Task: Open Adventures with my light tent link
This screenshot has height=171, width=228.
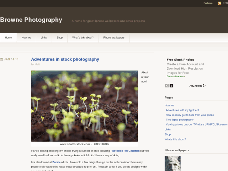Action: (182, 110)
